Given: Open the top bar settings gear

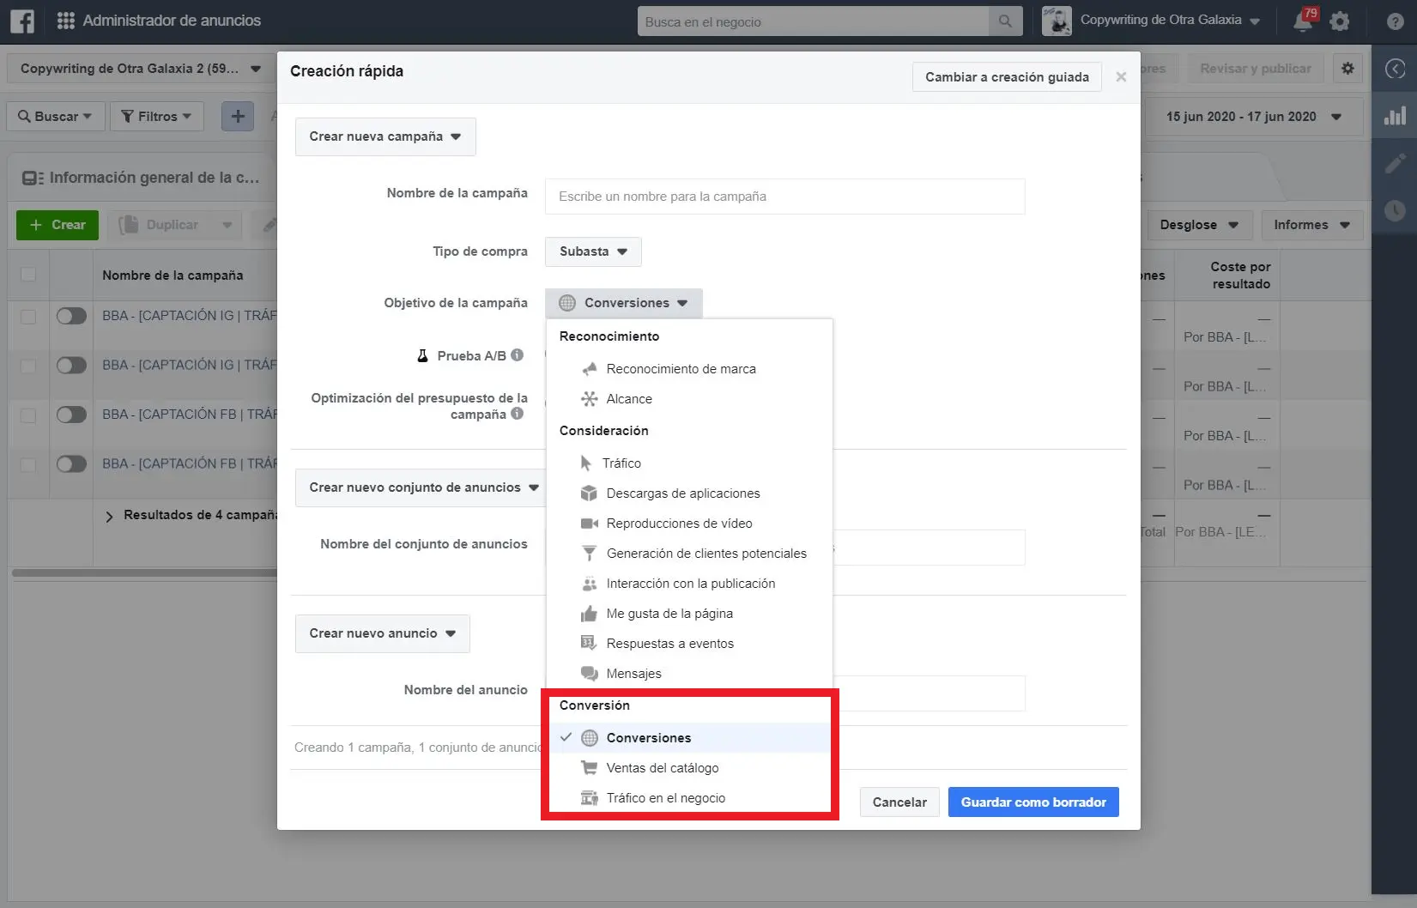Looking at the screenshot, I should pyautogui.click(x=1340, y=21).
